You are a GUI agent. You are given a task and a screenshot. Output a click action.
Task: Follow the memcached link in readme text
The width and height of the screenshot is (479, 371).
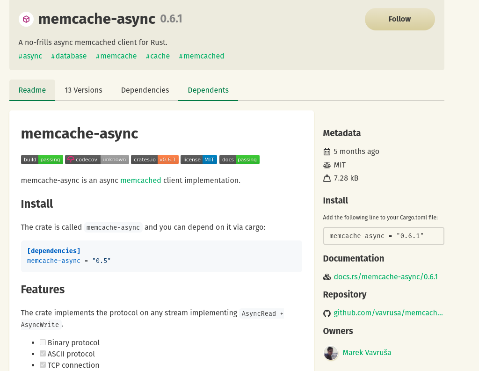[x=140, y=180]
